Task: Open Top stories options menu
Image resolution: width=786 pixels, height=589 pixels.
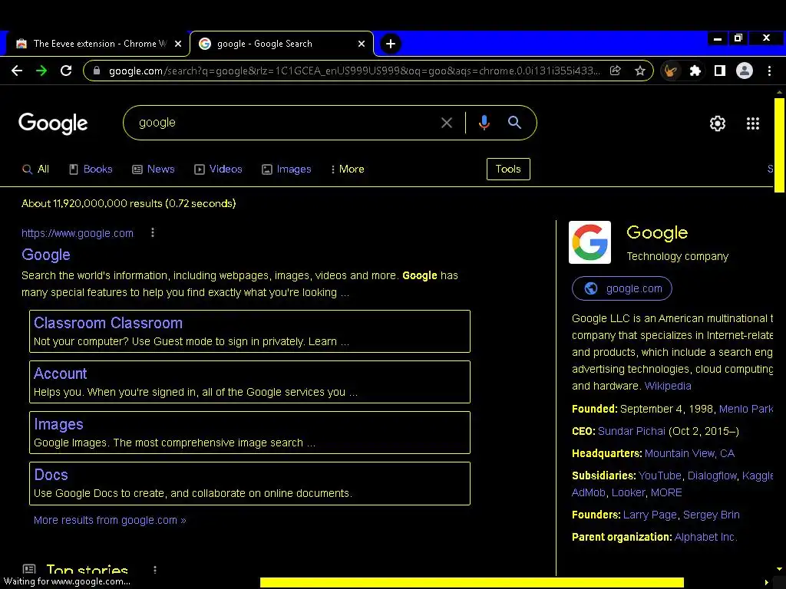Action: coord(155,570)
